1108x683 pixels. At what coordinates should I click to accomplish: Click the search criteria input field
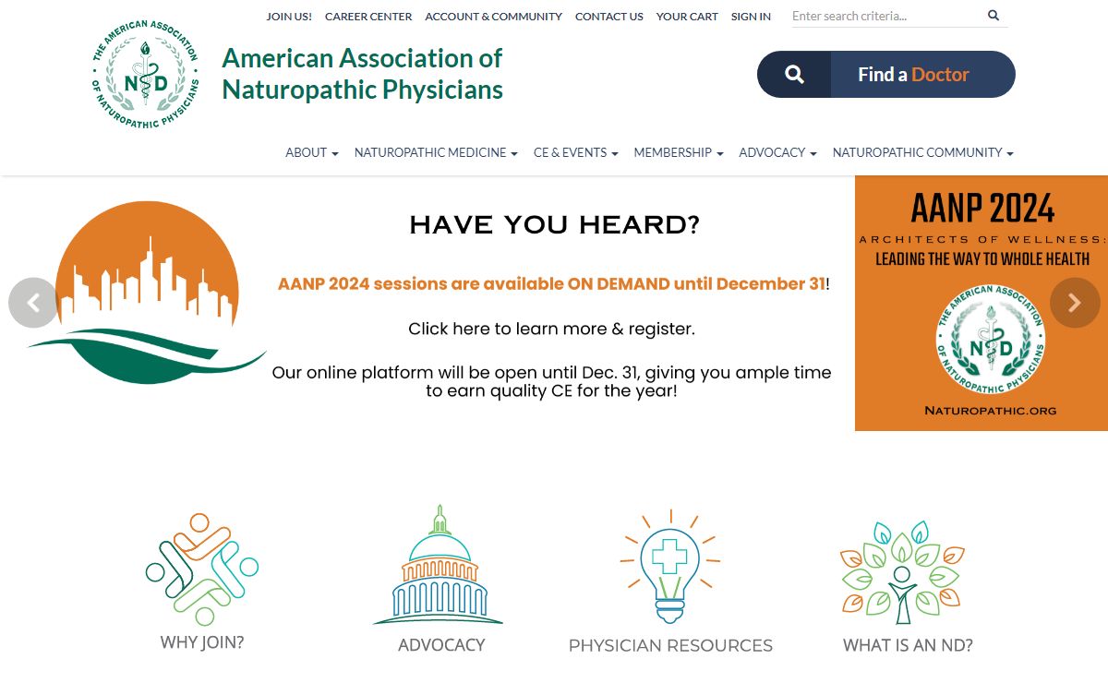(887, 16)
